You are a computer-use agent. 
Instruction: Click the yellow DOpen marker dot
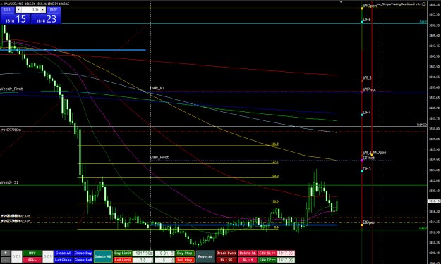362,225
